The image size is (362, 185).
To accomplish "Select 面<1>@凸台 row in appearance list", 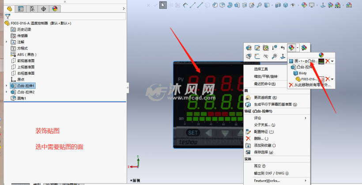I will point(303,61).
